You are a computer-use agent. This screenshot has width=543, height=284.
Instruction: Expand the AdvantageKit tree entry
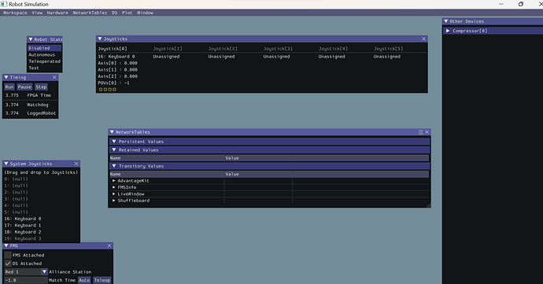[113, 180]
